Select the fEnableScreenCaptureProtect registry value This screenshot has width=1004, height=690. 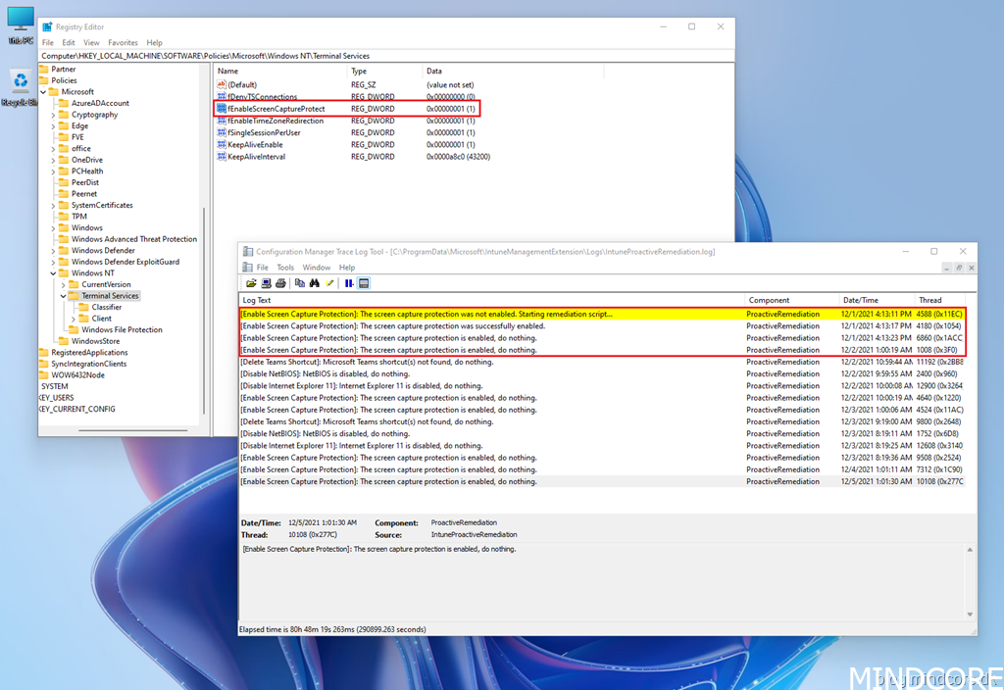[276, 109]
